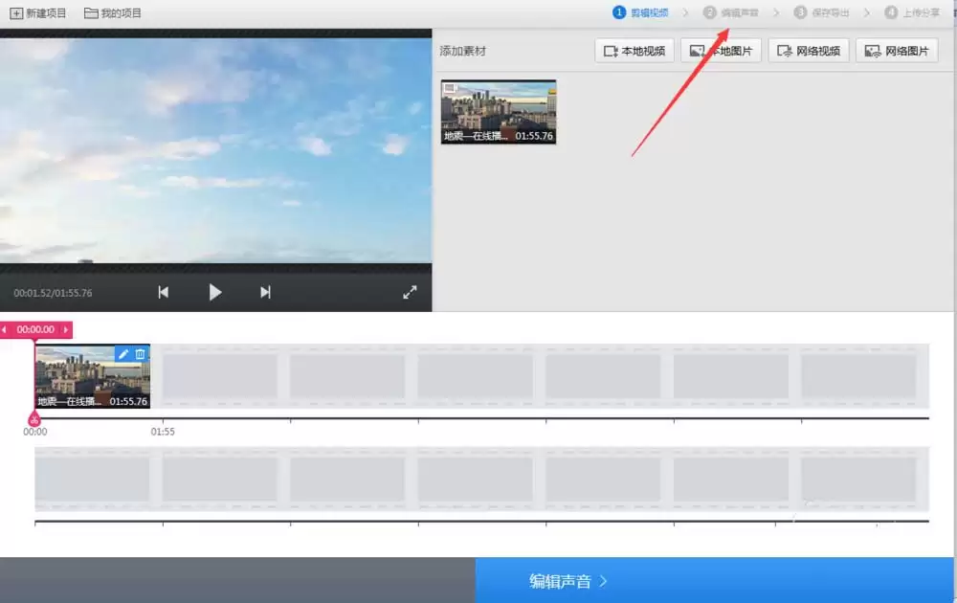957x603 pixels.
Task: Nudge the playhead time right with the arrow
Action: (66, 329)
